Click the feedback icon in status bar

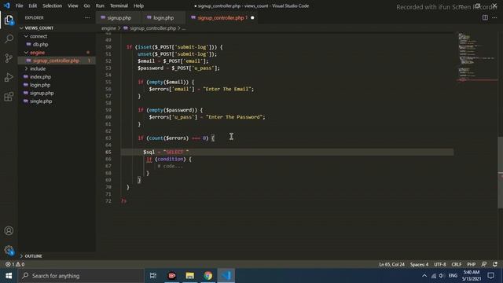click(x=484, y=264)
